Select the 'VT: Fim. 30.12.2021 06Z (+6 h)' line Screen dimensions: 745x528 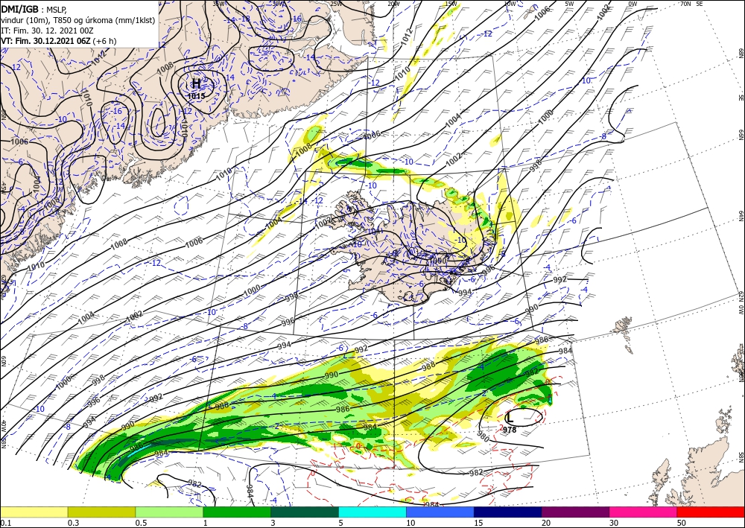(x=59, y=41)
